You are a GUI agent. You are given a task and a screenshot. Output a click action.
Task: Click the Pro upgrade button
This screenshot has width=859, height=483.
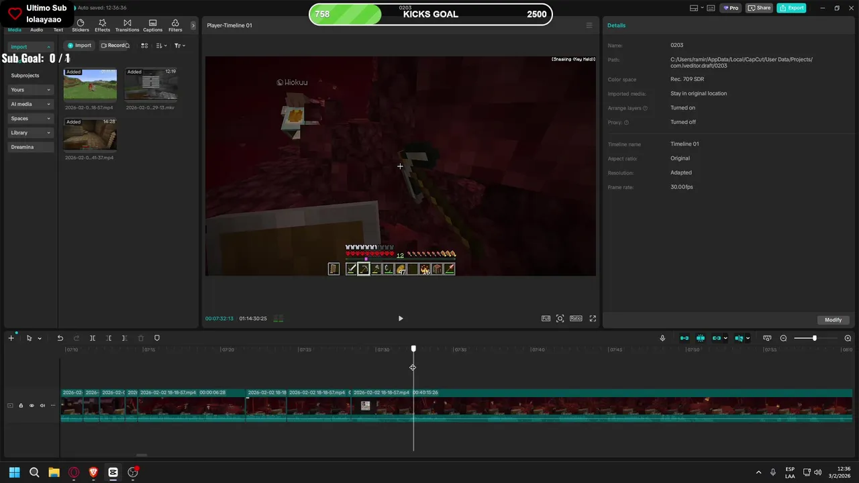[730, 8]
